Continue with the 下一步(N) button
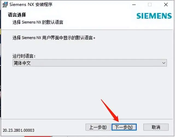This screenshot has width=175, height=137. pos(124,127)
